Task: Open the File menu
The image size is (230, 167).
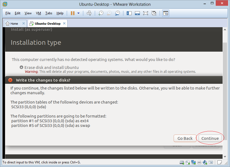Action: tap(8, 13)
